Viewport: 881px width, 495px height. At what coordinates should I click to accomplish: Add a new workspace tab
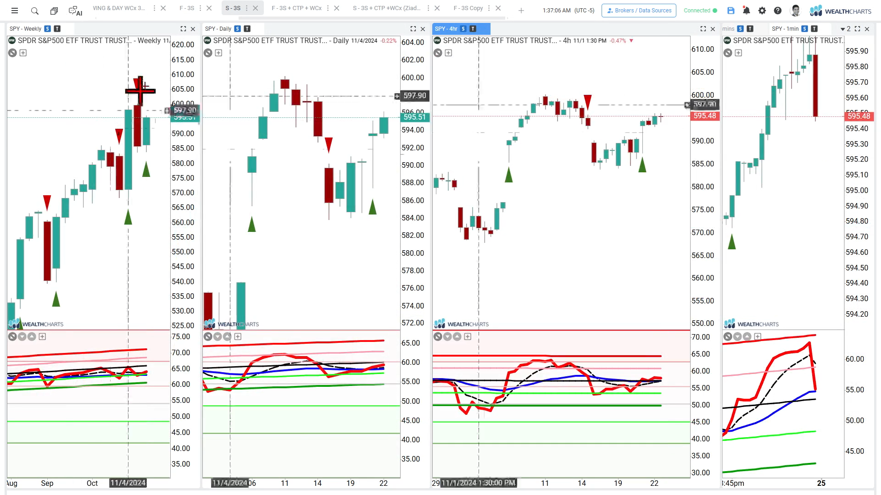point(521,11)
